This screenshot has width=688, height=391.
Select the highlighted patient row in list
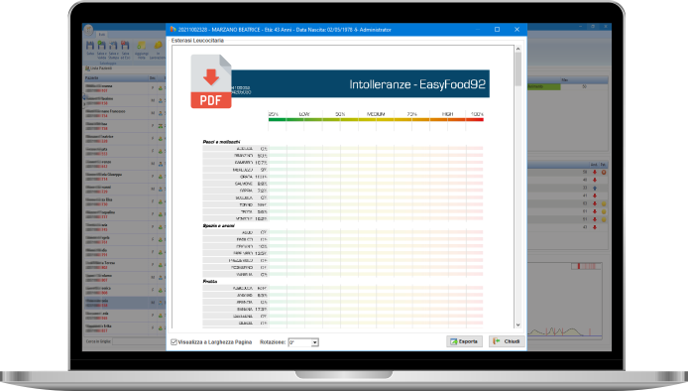(x=125, y=303)
